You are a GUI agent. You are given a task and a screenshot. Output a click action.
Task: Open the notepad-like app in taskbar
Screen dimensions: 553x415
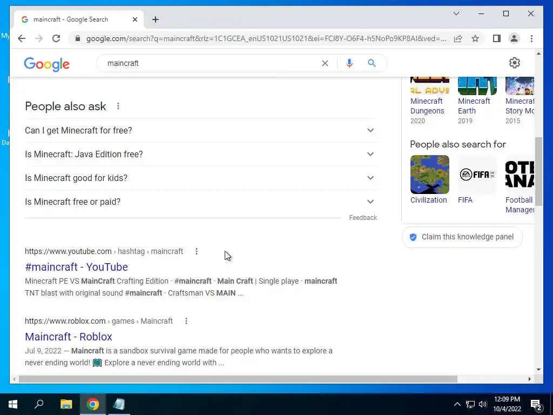tap(119, 404)
